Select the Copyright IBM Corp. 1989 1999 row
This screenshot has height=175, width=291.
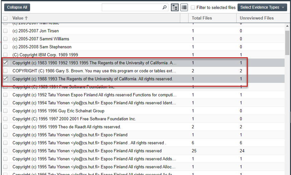tap(45, 55)
